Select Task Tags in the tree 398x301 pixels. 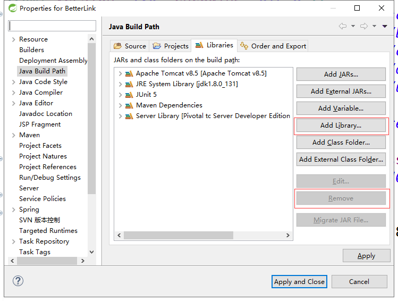pyautogui.click(x=35, y=252)
